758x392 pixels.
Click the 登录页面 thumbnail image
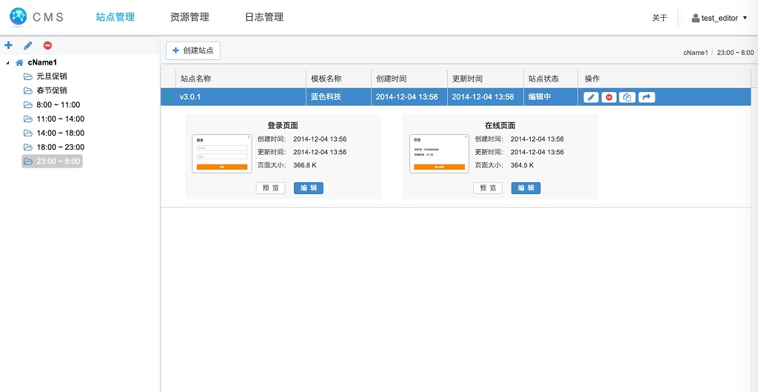(x=221, y=153)
